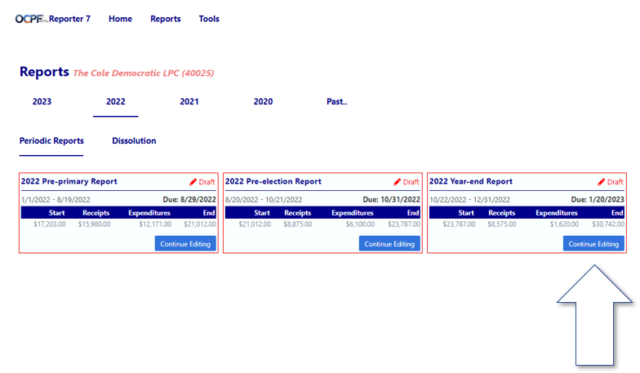Switch to the Dissolution tab

[x=134, y=140]
